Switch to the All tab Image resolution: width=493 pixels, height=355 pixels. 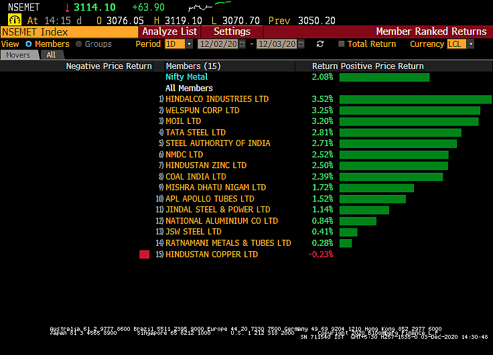[52, 55]
